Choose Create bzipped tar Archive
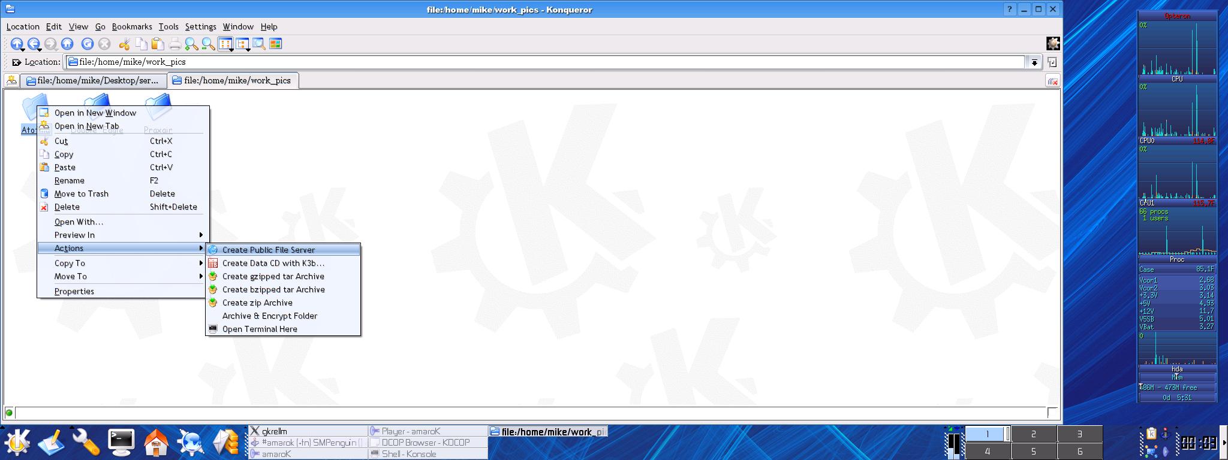This screenshot has width=1228, height=460. pyautogui.click(x=283, y=289)
